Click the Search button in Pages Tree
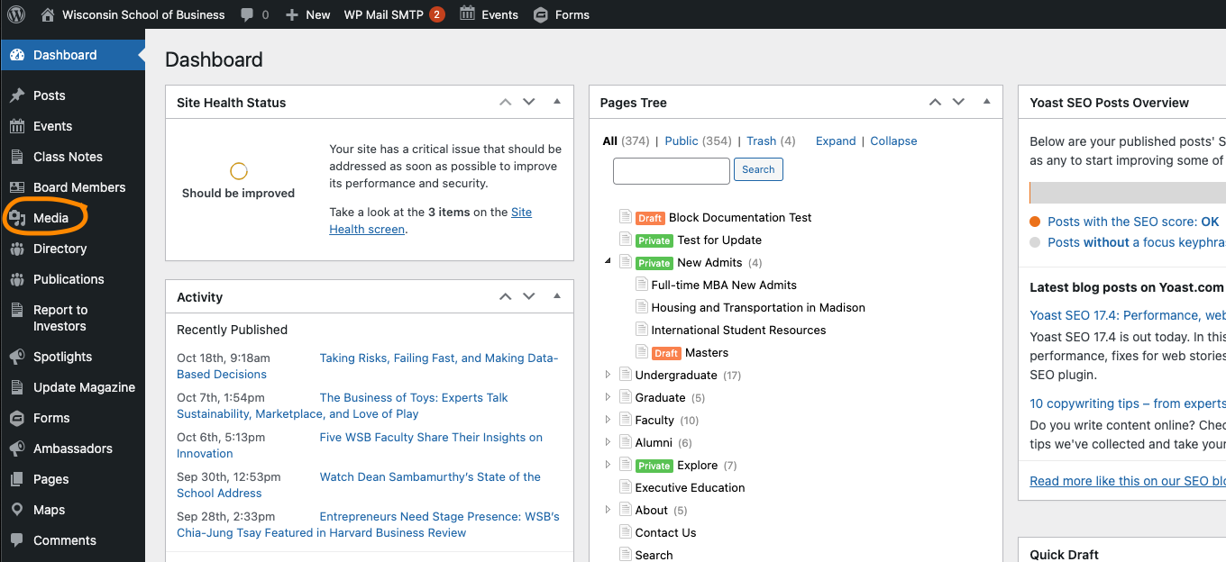 coord(758,169)
